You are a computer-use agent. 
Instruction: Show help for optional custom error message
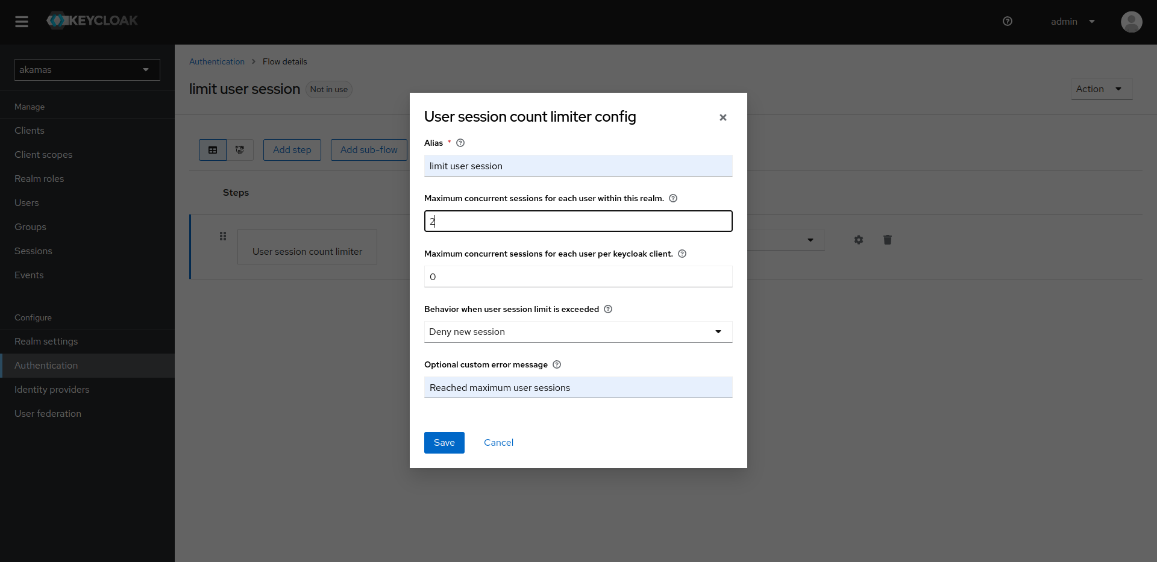coord(557,364)
